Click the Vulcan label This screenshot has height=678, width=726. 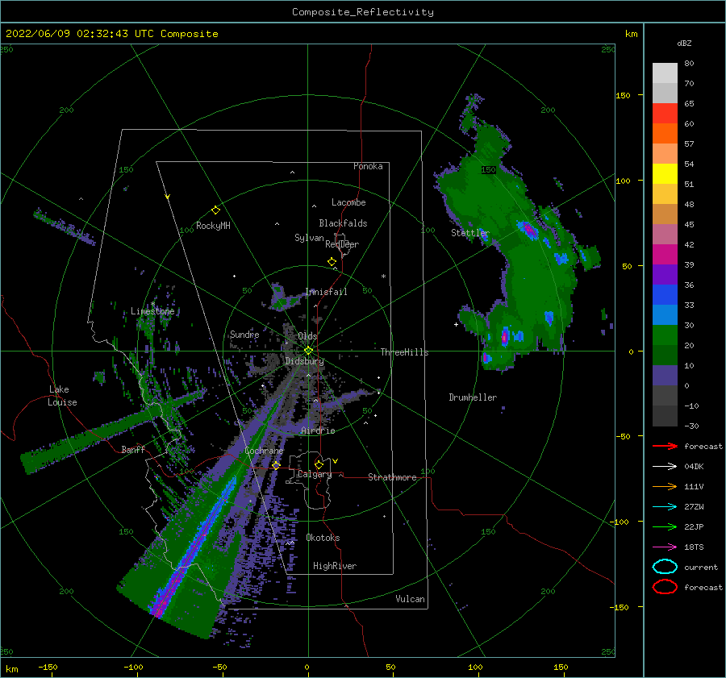(411, 599)
